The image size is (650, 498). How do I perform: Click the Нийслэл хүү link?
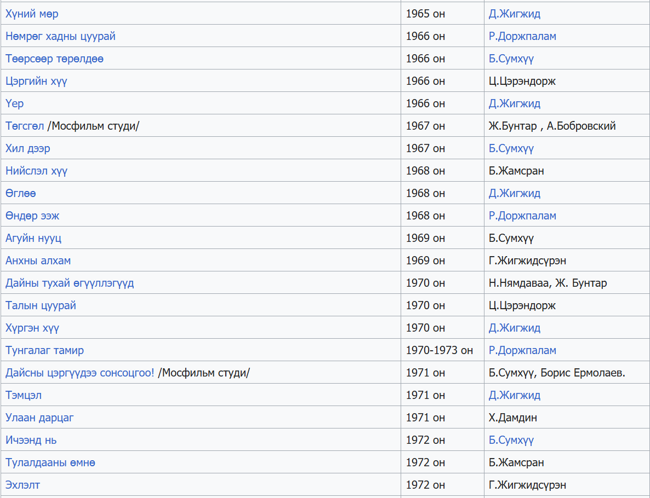[37, 170]
